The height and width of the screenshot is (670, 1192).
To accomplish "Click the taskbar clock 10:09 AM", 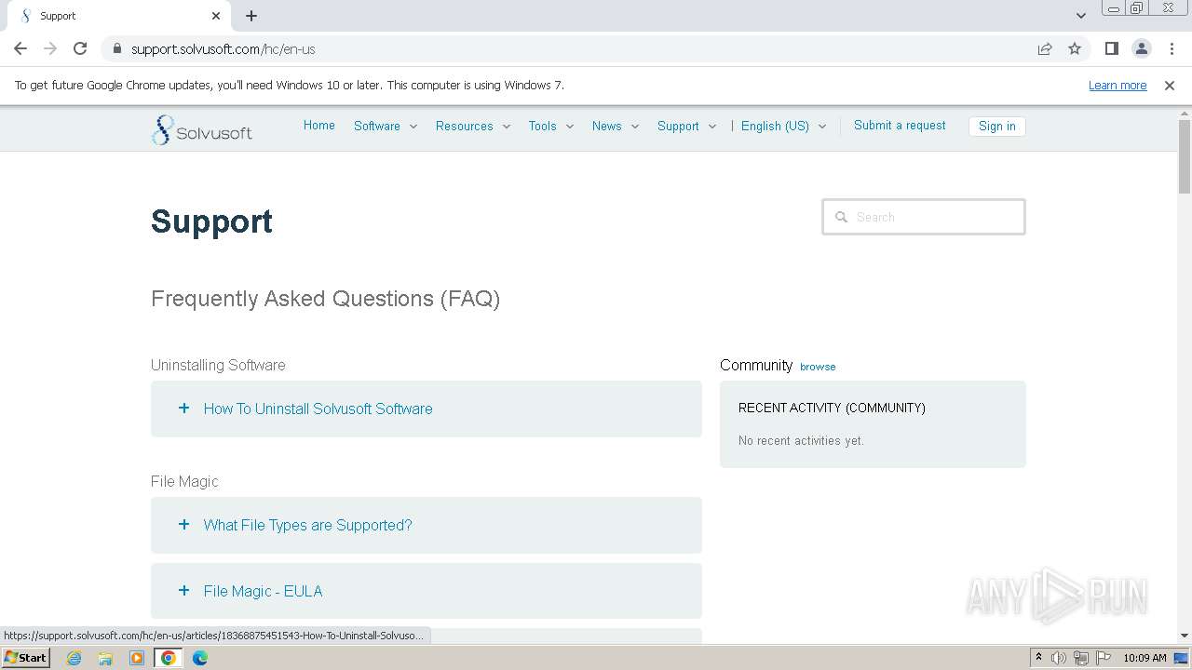I will [x=1145, y=658].
